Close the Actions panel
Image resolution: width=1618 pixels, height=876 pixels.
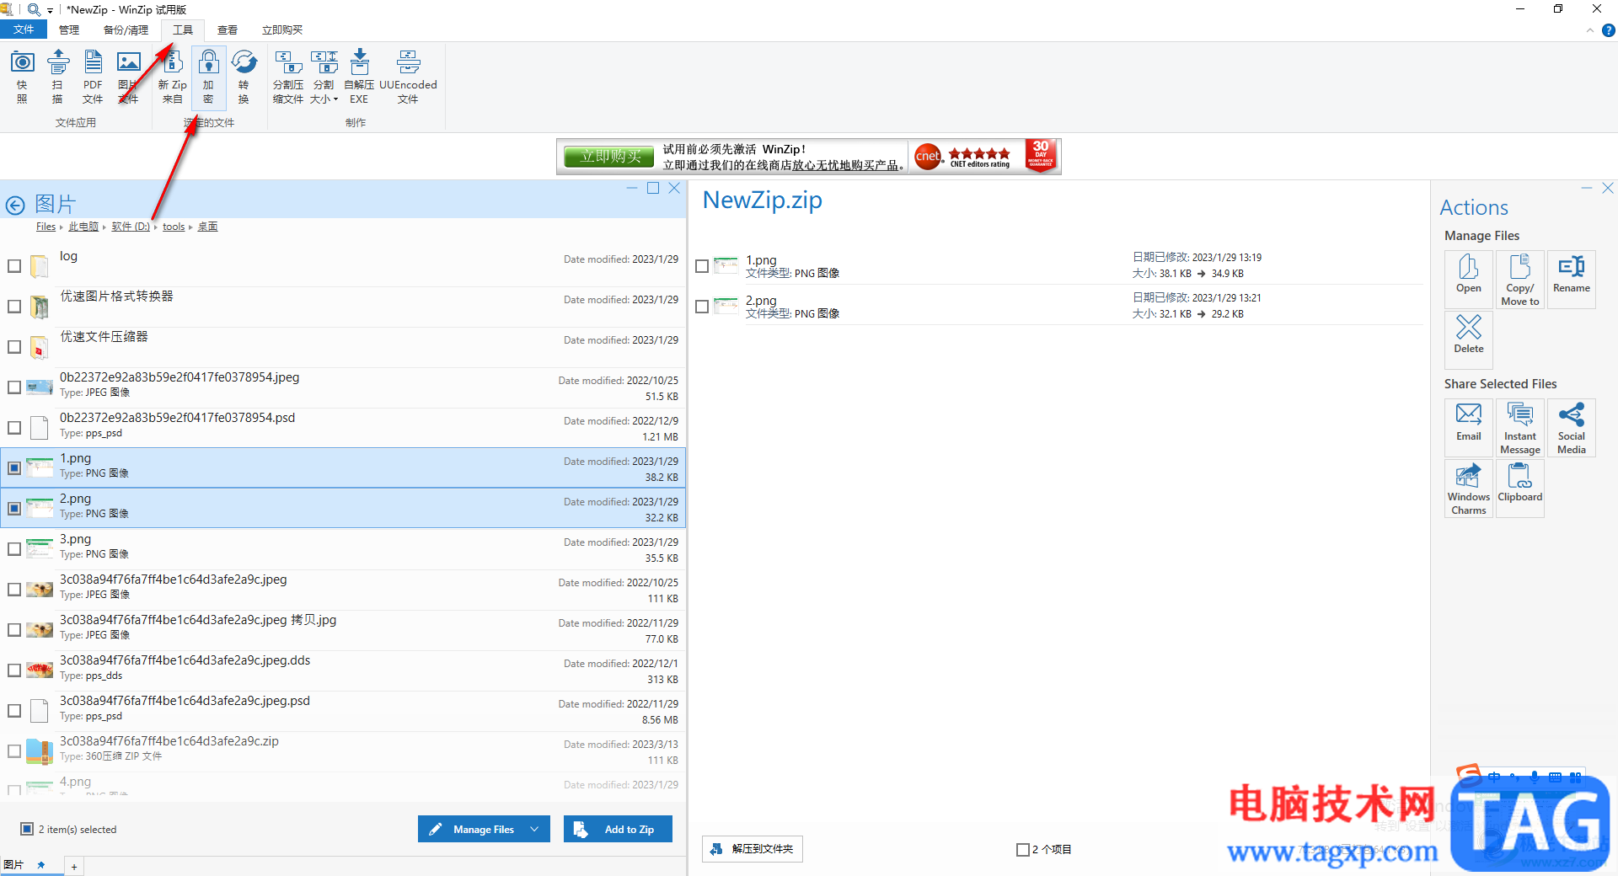click(1608, 189)
